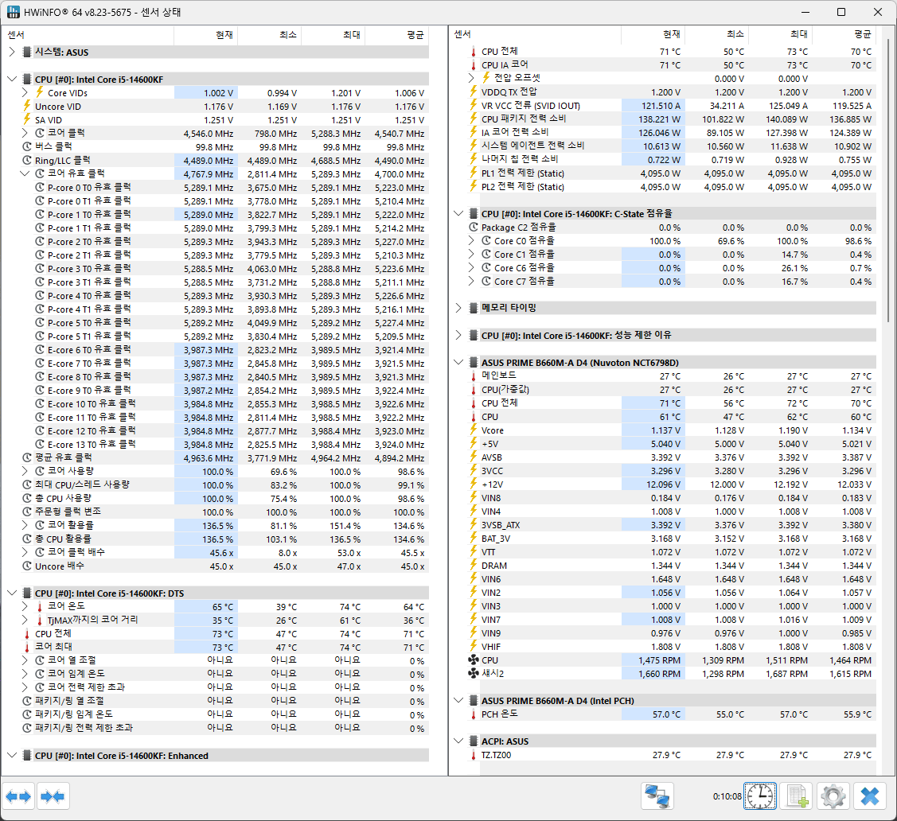Click the CPU 패키지 전력 소비 icon
Screen dimensions: 897x821
click(x=473, y=119)
